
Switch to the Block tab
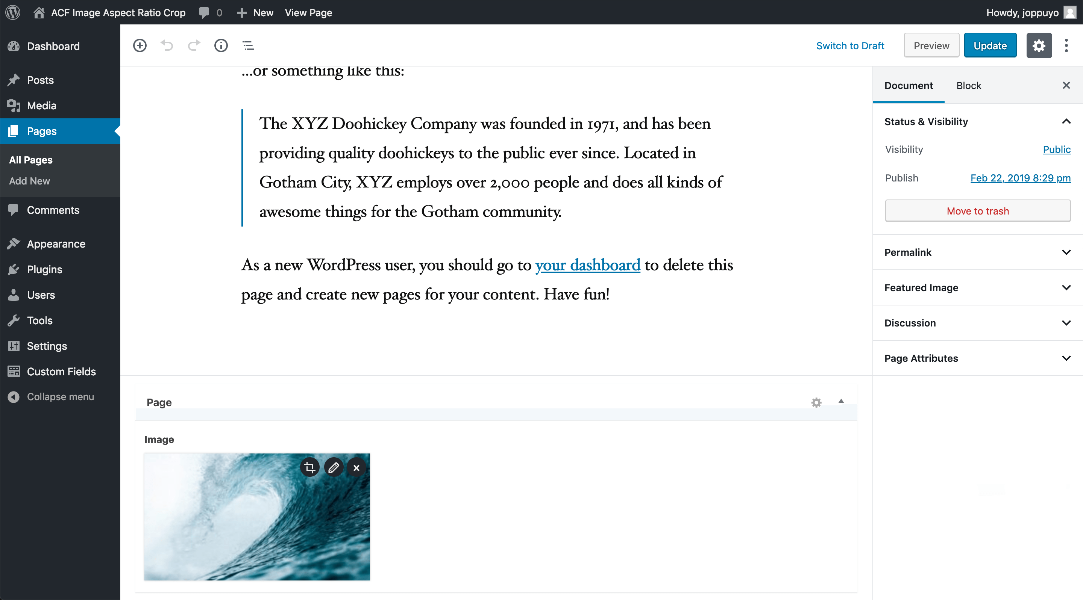tap(968, 86)
